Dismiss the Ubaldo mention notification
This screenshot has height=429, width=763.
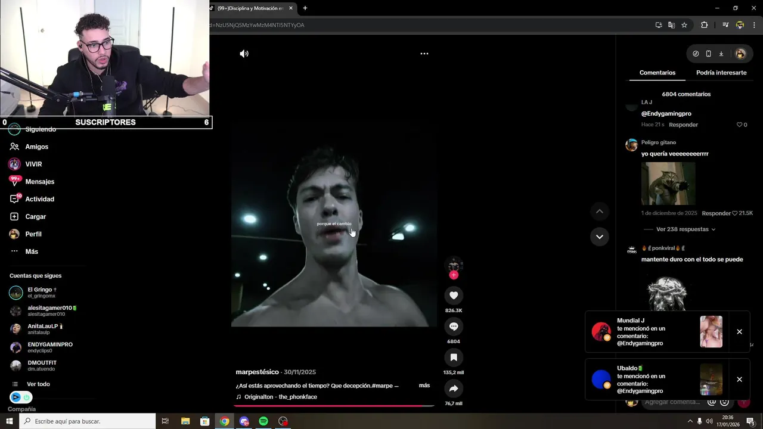(x=739, y=380)
